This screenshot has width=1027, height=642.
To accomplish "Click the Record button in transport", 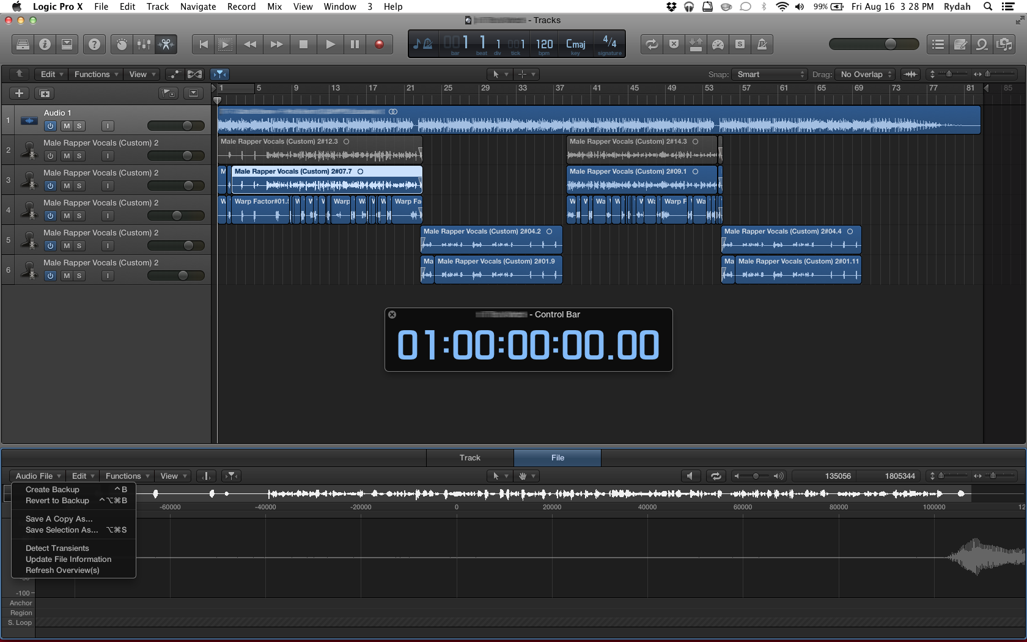I will 379,44.
